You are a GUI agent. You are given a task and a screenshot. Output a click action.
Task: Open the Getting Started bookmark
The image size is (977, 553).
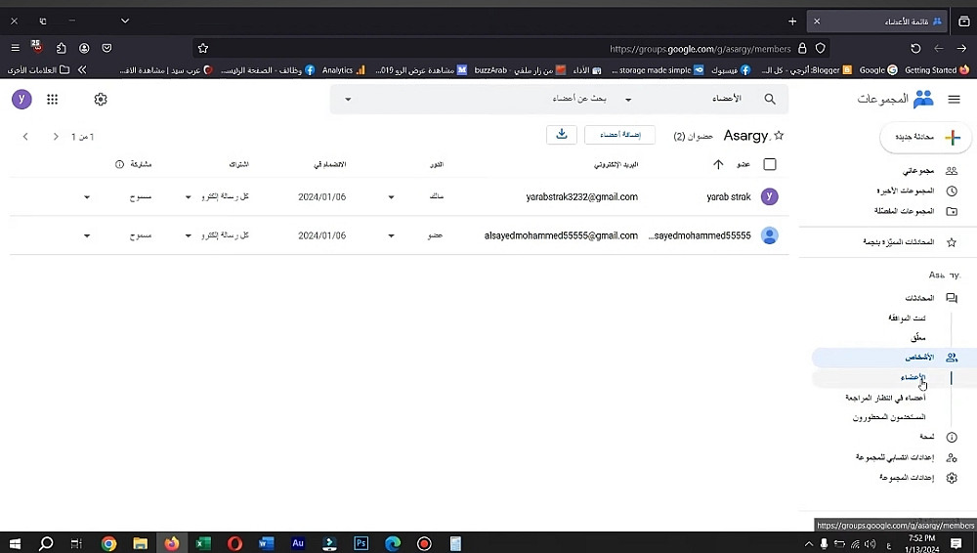click(937, 70)
